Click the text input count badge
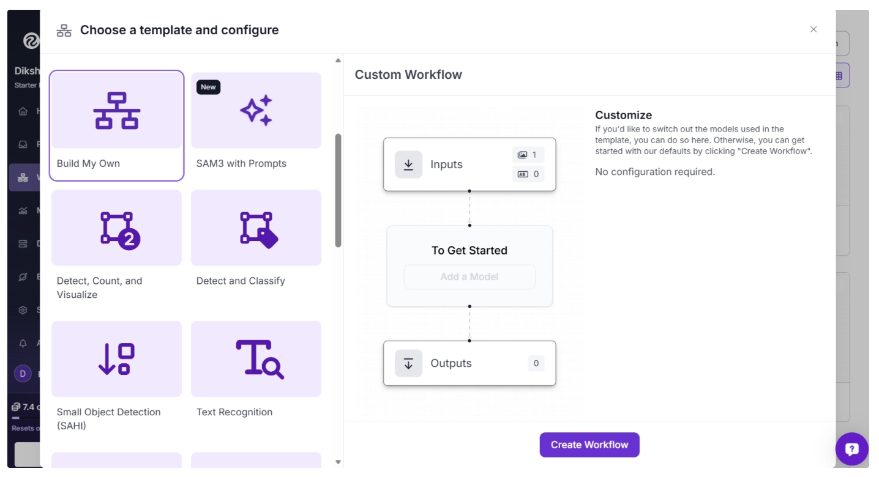Image resolution: width=879 pixels, height=477 pixels. tap(528, 174)
